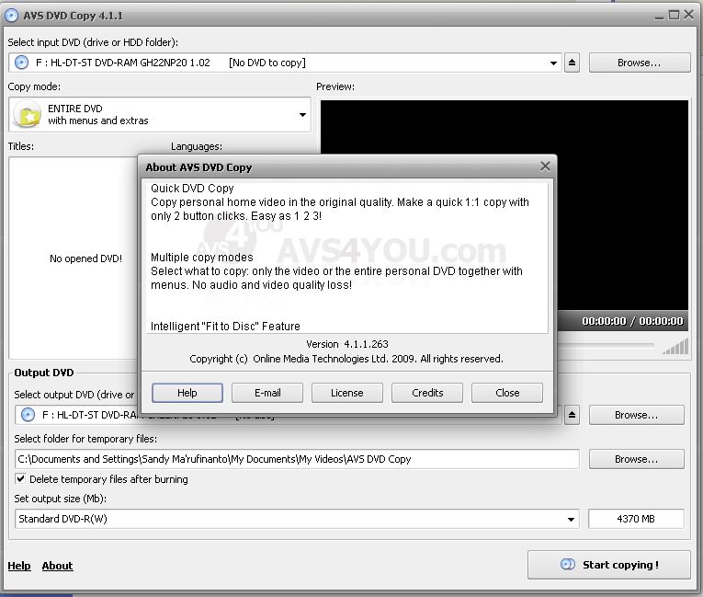The height and width of the screenshot is (597, 703).
Task: Click the volume level bars icon
Action: pos(675,347)
